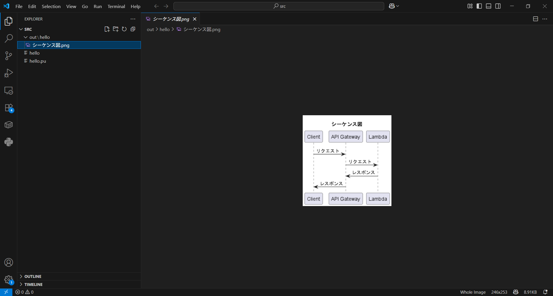
Task: Toggle the primary side bar visibility
Action: pos(479,6)
